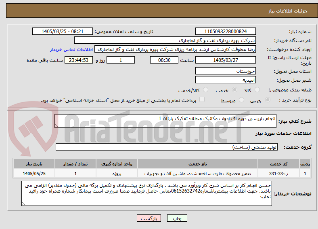Click the ردیف column header
The width and height of the screenshot is (318, 229).
[x=305, y=164]
